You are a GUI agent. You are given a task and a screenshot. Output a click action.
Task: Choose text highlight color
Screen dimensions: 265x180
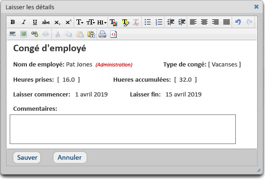tap(125, 22)
